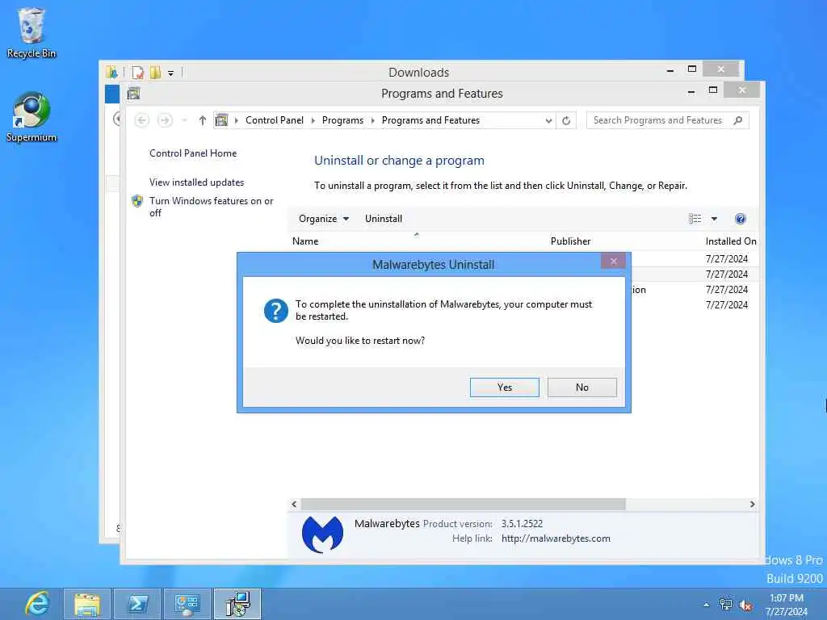
Task: Click Yes to restart now
Action: click(504, 387)
